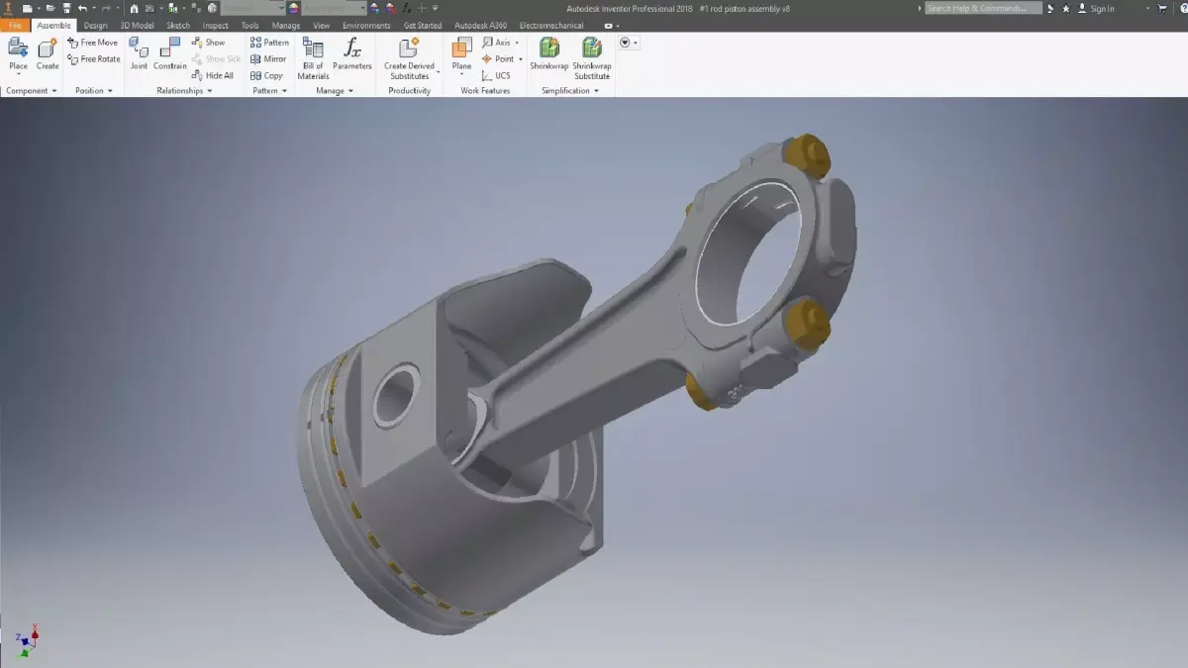This screenshot has height=668, width=1188.
Task: Expand the Simplification panel dropdown
Action: click(x=596, y=91)
